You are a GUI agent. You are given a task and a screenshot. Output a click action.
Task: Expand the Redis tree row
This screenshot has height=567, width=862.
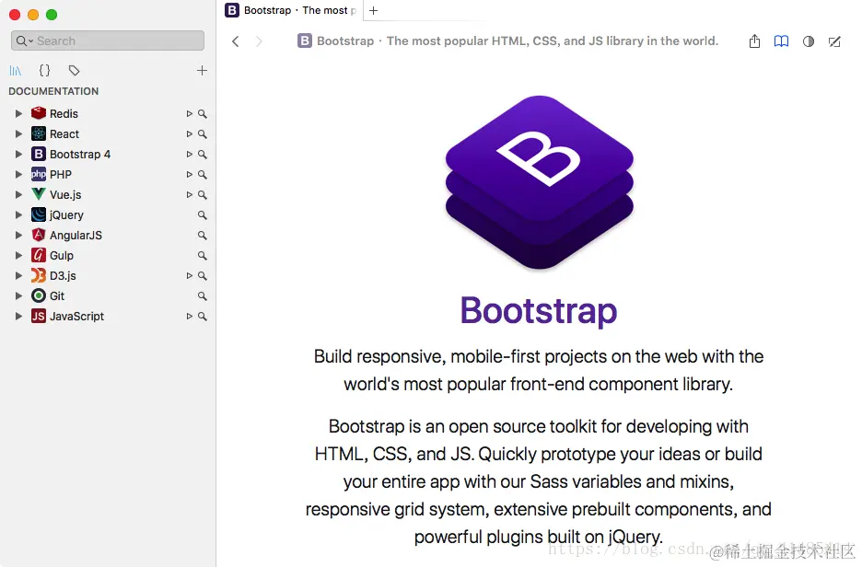point(18,113)
